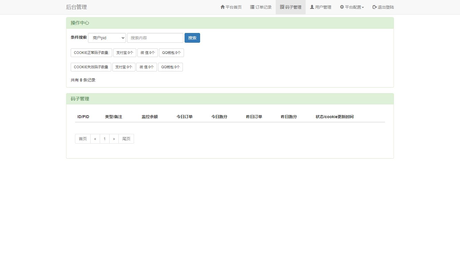
Task: Select 微 信:0个 in the expired cookie row
Action: tap(147, 67)
